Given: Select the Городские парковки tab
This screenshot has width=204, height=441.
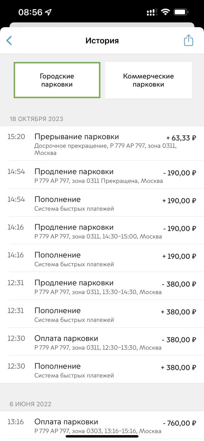Looking at the screenshot, I should (x=57, y=80).
